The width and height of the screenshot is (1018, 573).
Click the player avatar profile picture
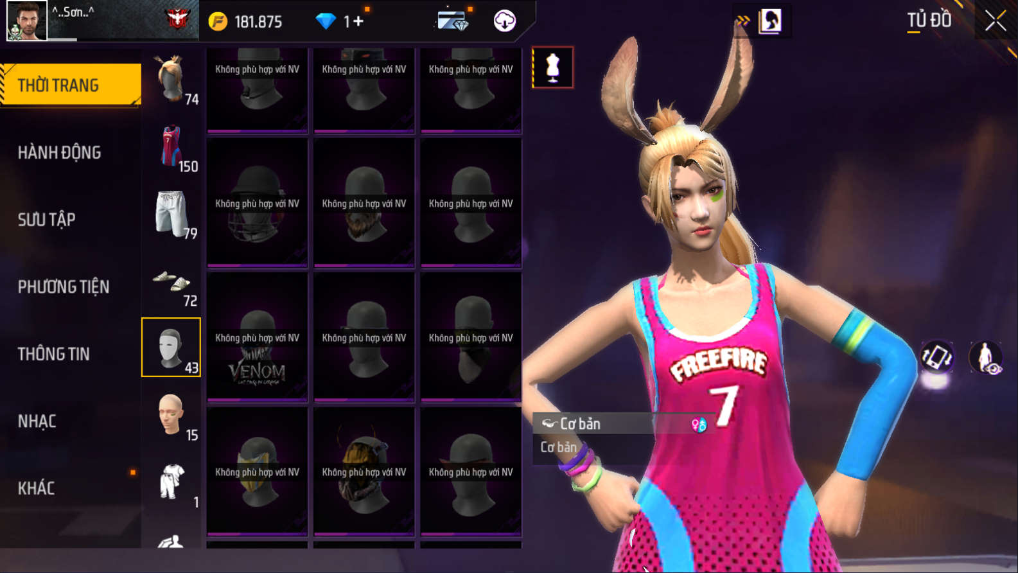(26, 21)
